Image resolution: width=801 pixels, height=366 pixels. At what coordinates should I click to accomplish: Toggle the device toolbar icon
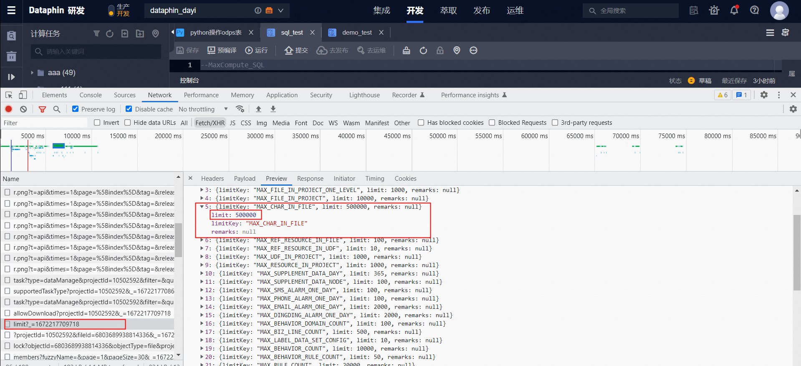pos(23,95)
